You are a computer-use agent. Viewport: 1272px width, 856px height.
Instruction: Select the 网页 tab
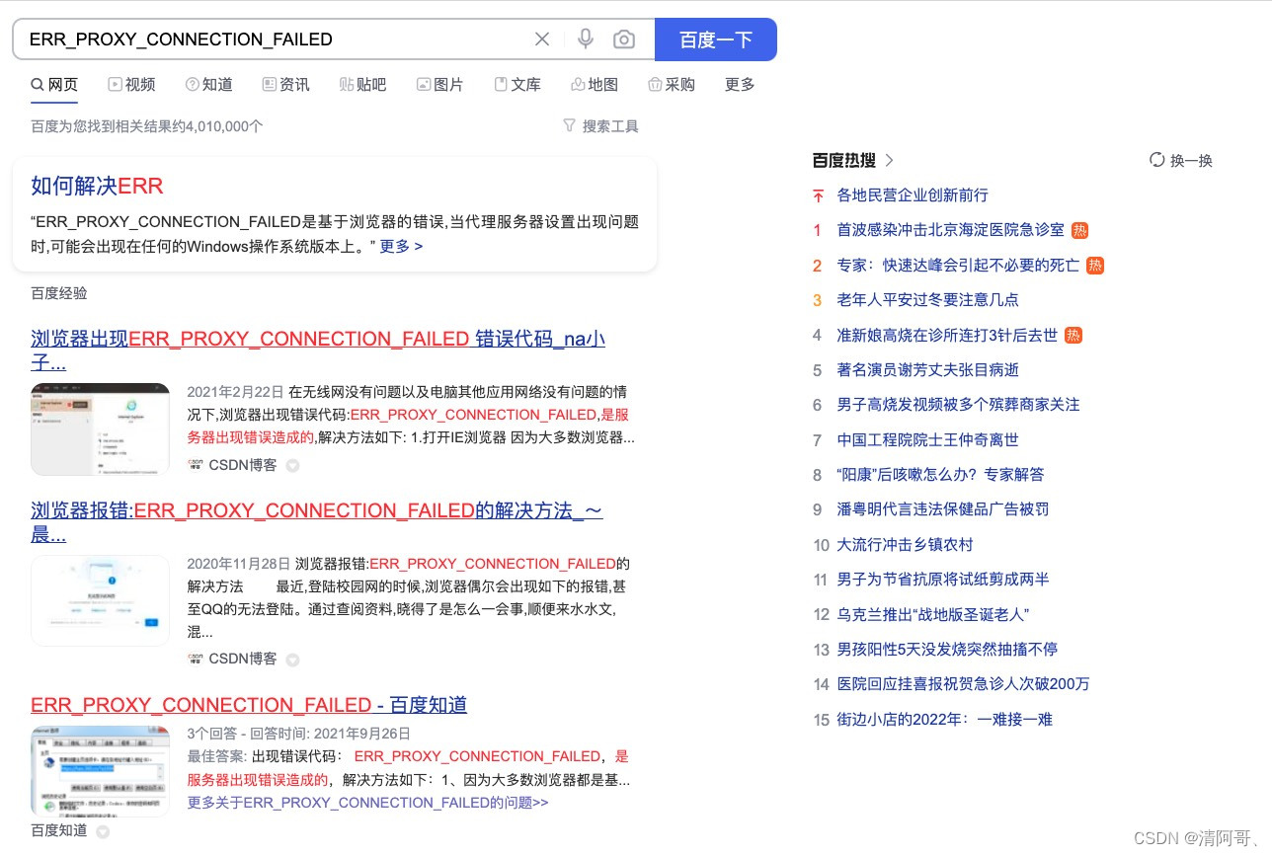(x=54, y=85)
